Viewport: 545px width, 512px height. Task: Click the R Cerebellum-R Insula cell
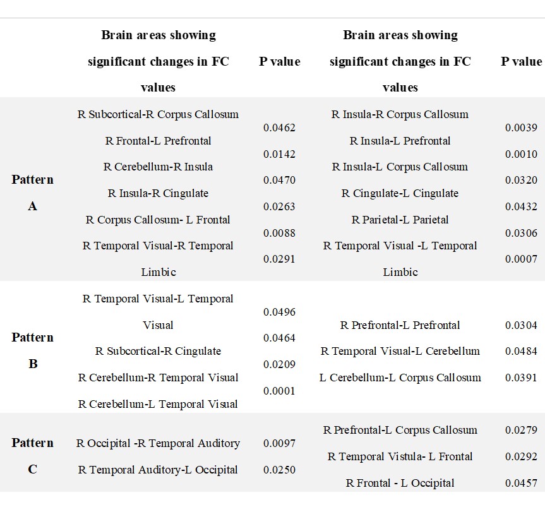coord(158,167)
